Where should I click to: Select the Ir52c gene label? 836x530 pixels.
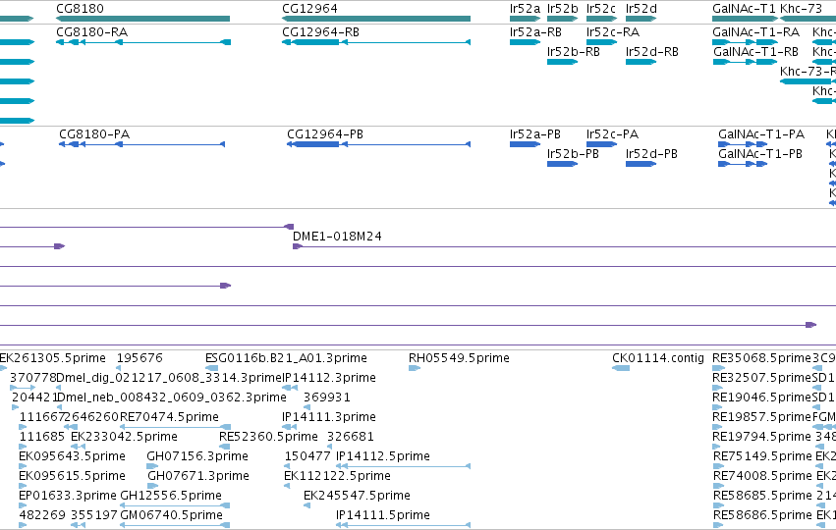tap(601, 9)
